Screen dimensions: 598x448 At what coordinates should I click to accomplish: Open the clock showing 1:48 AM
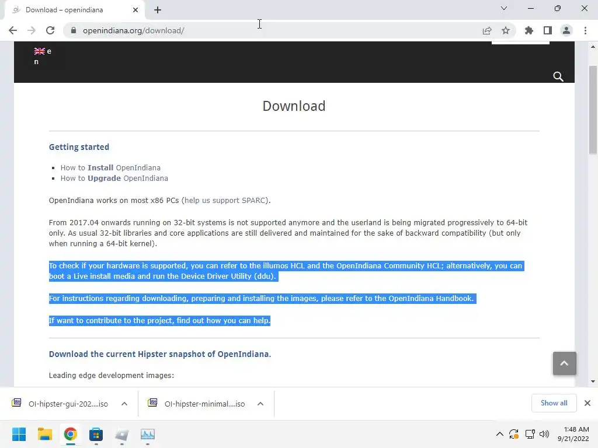coord(573,434)
